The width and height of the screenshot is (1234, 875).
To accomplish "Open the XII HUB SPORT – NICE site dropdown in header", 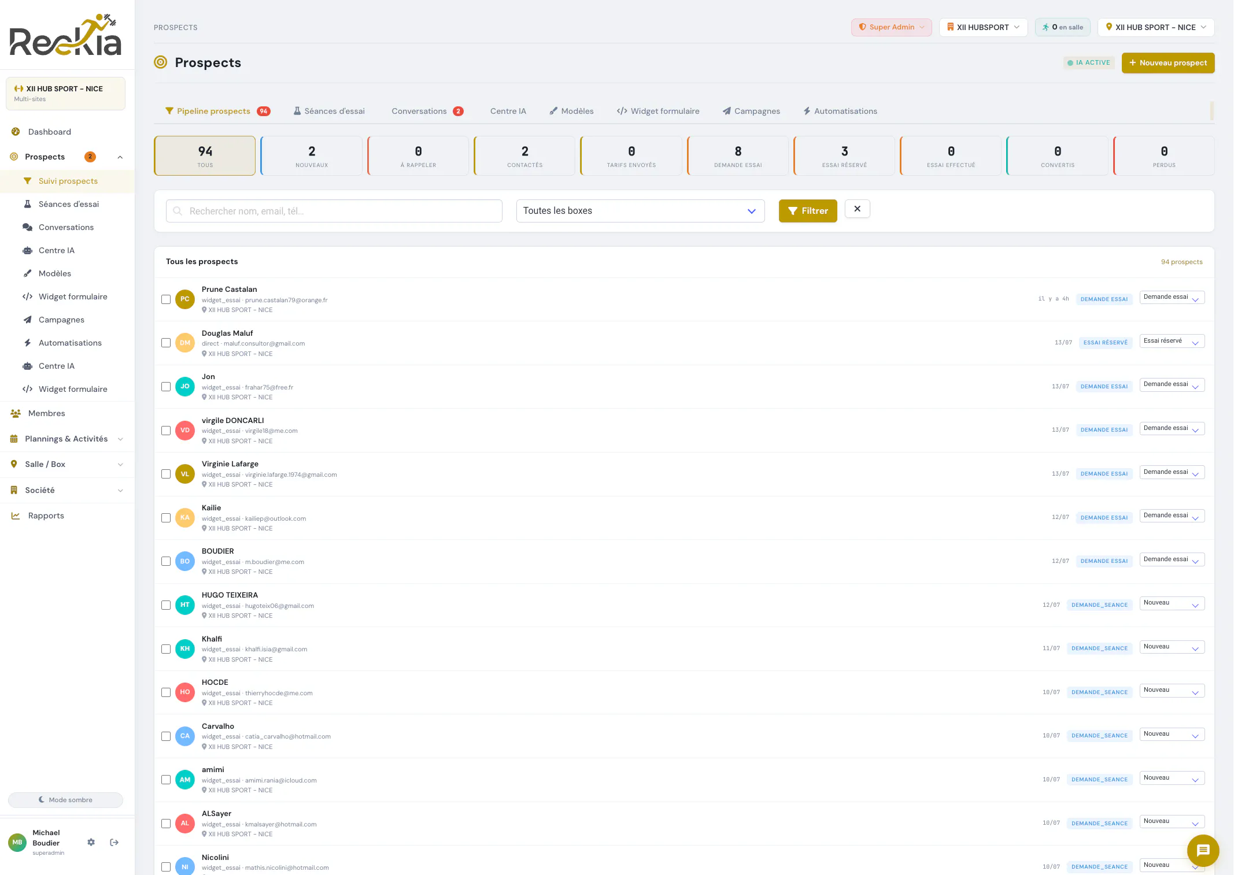I will click(1155, 27).
